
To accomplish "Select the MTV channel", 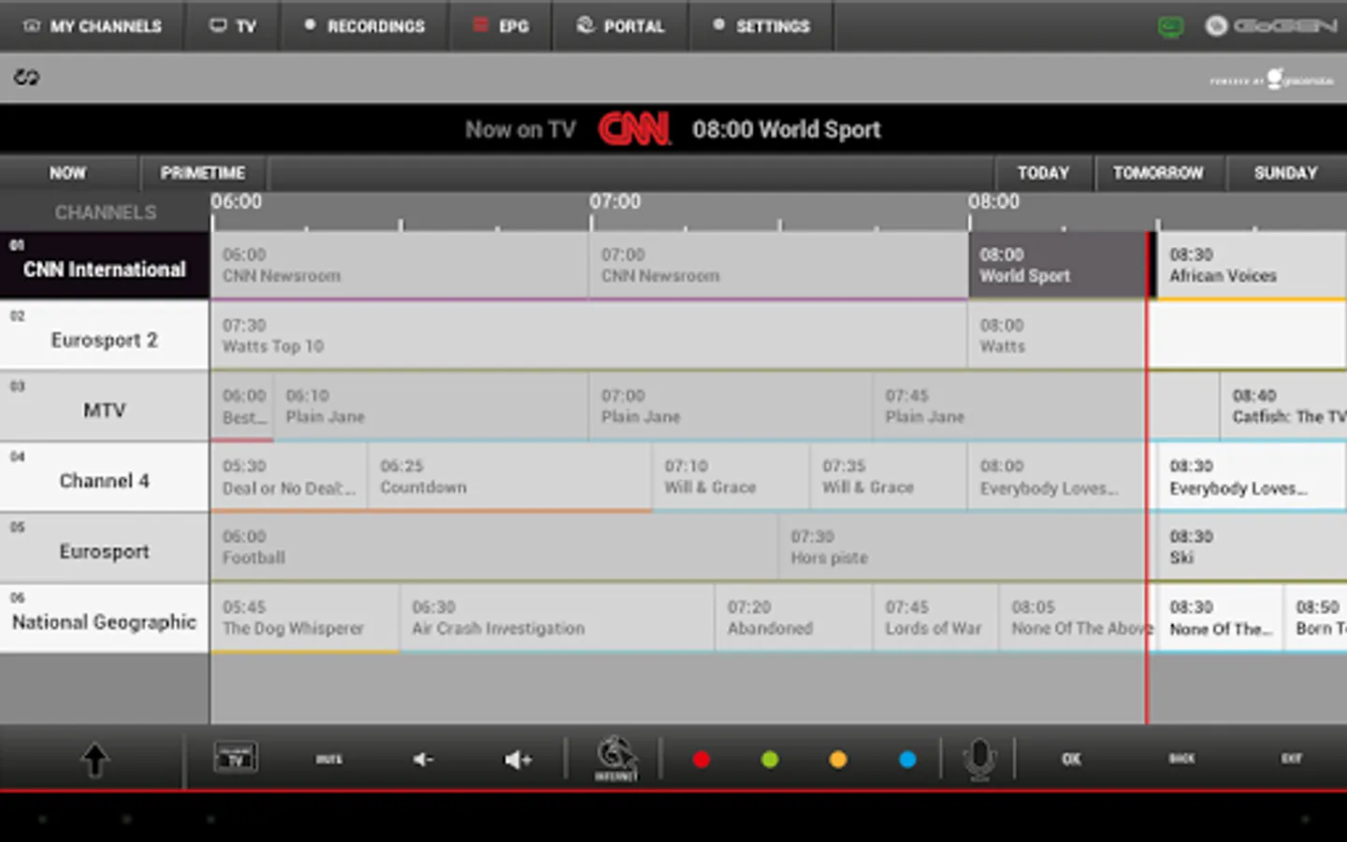I will point(105,407).
